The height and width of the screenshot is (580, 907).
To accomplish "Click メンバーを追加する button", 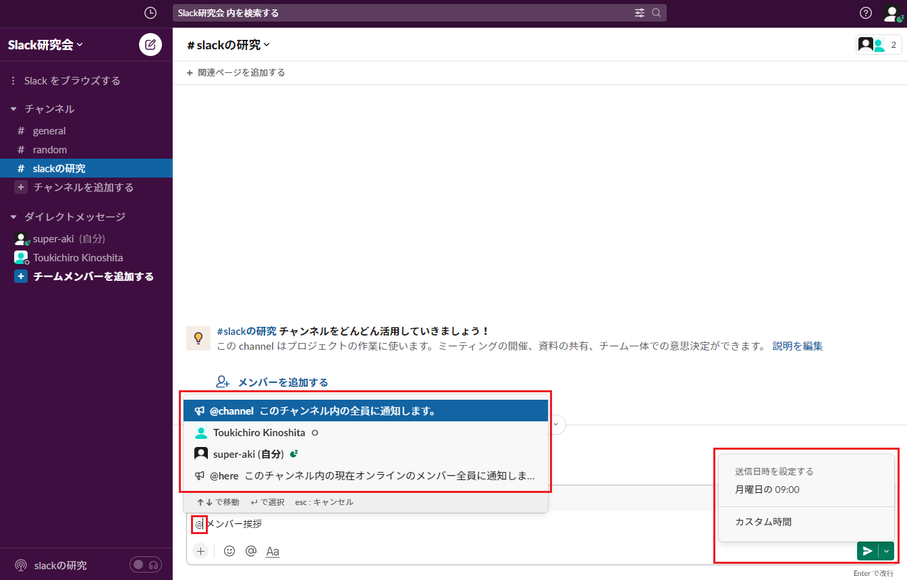I will [272, 382].
